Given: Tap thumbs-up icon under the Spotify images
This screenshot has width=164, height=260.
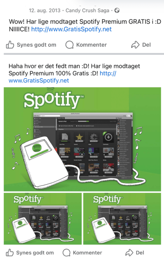Looking at the screenshot, I should click(9, 253).
